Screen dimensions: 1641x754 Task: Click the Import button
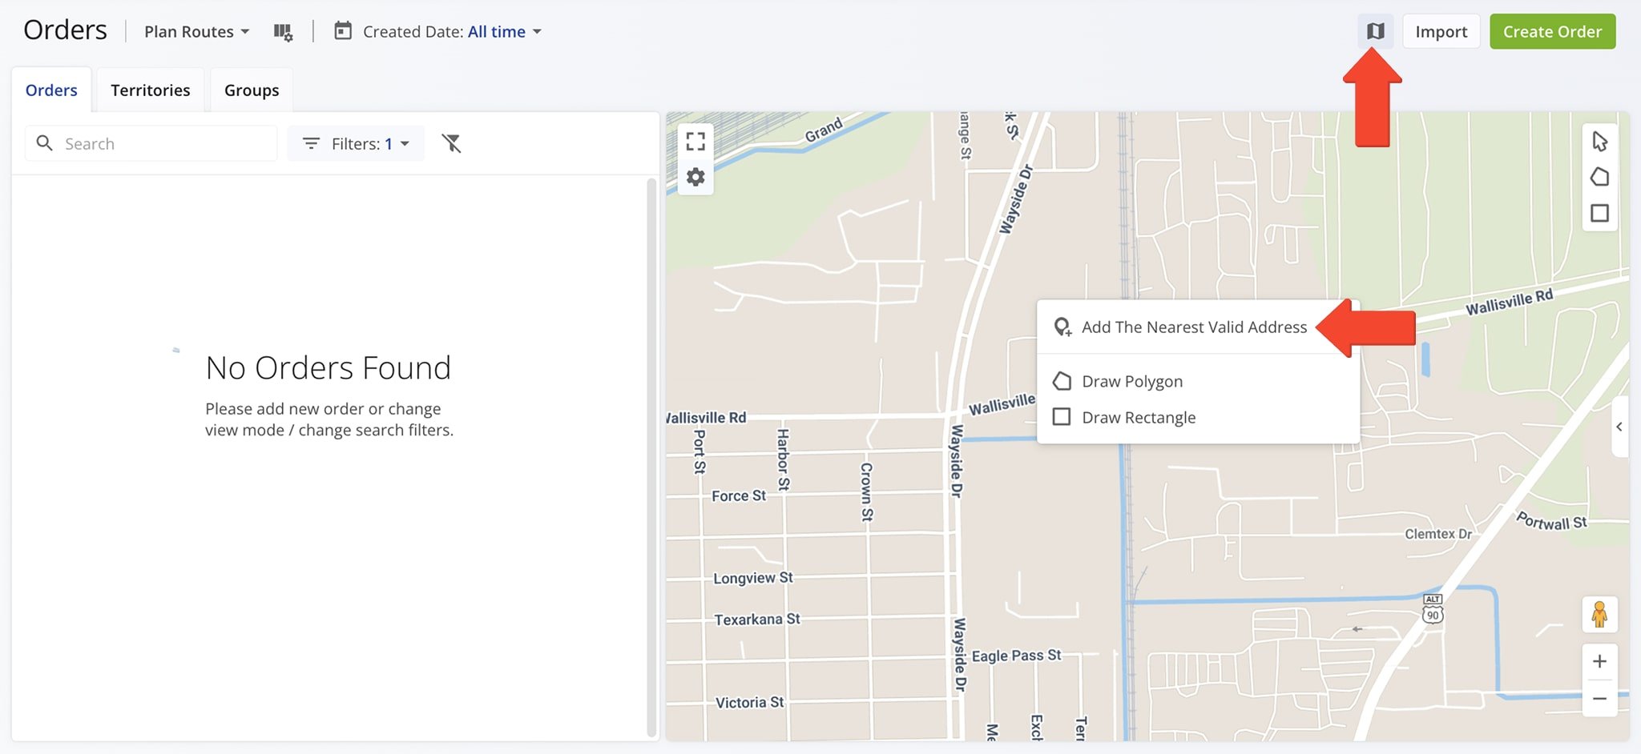(x=1441, y=31)
